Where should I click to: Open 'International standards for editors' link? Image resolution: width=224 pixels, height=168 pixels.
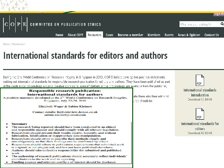[200, 126]
